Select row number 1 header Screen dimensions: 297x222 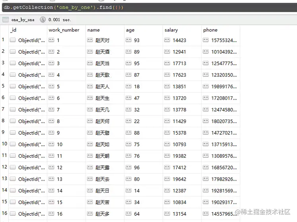click(3, 40)
